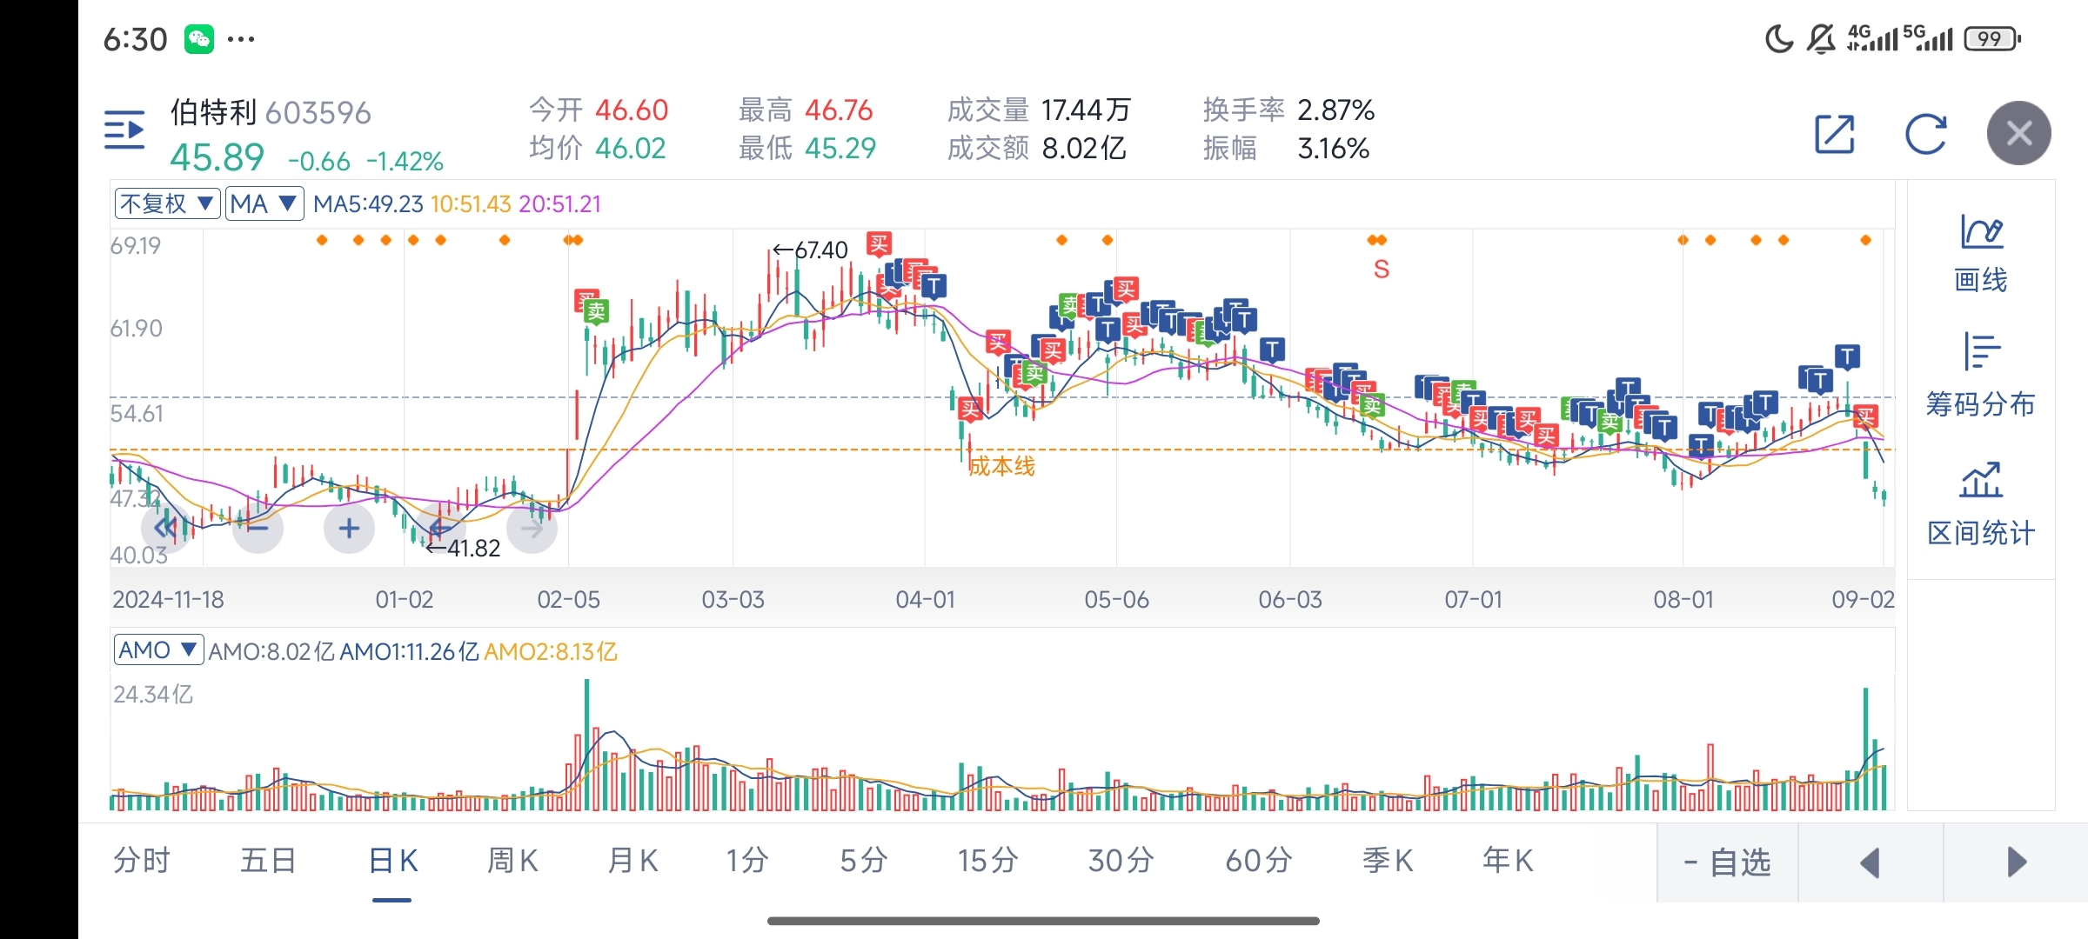Image resolution: width=2088 pixels, height=939 pixels.
Task: Close the landscape chart view
Action: coord(2018,133)
